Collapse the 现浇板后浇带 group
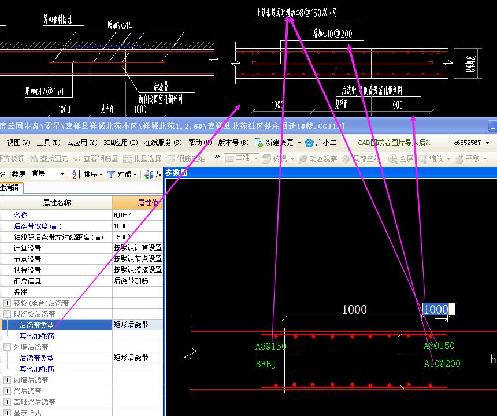 (x=7, y=314)
